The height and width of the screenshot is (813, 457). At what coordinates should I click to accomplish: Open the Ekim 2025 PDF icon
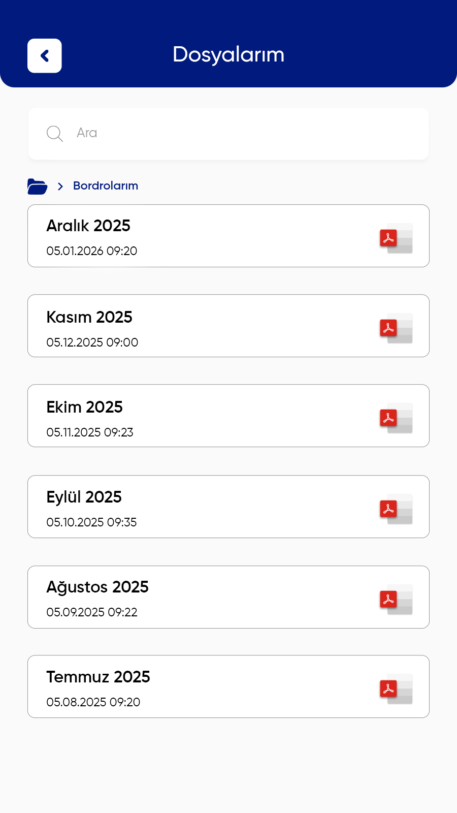(x=396, y=418)
